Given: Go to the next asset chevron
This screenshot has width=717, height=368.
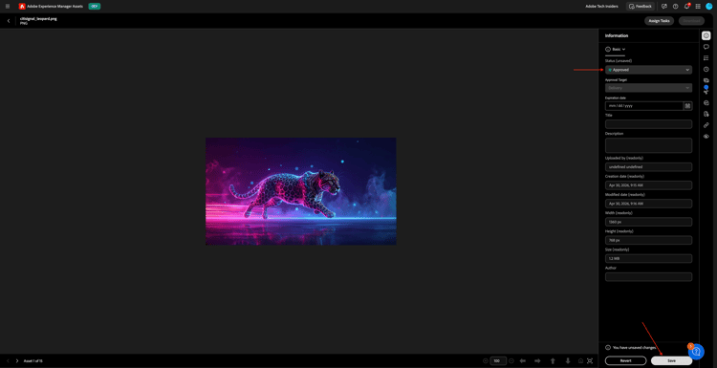Looking at the screenshot, I should pyautogui.click(x=17, y=360).
